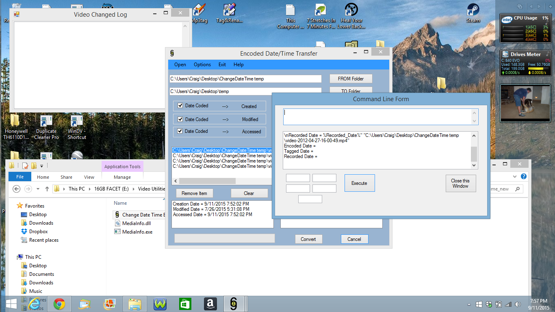Screen dimensions: 555x312
Task: Click the CPU Usage gadget
Action: [525, 28]
